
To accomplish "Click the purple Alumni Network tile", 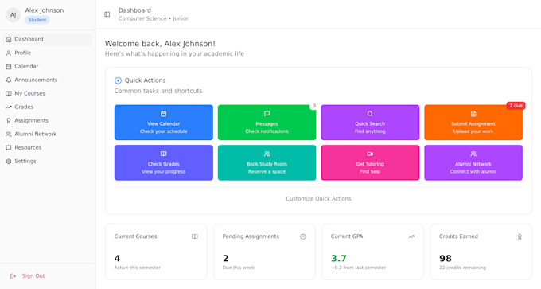I will coord(473,162).
